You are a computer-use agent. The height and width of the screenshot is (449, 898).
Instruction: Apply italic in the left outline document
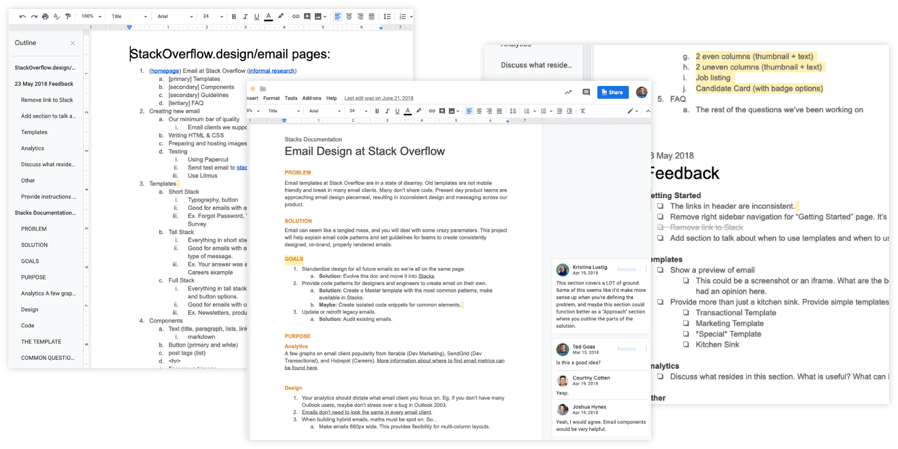pyautogui.click(x=245, y=16)
